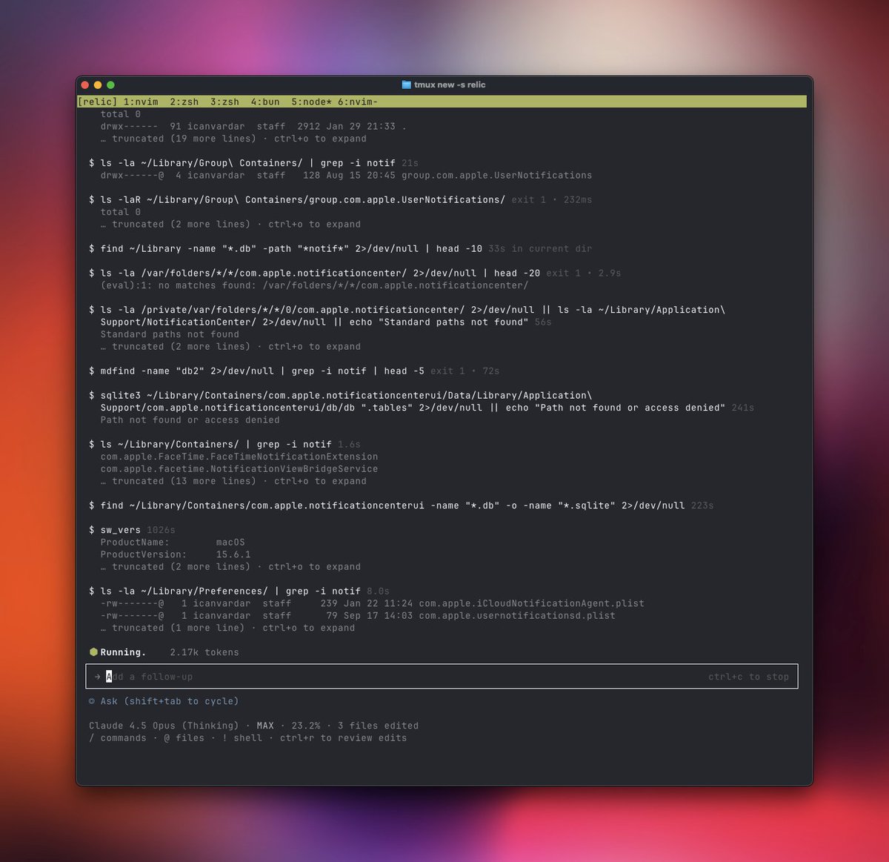Click the circular icon before Ask mode
The height and width of the screenshot is (862, 889).
coord(92,701)
